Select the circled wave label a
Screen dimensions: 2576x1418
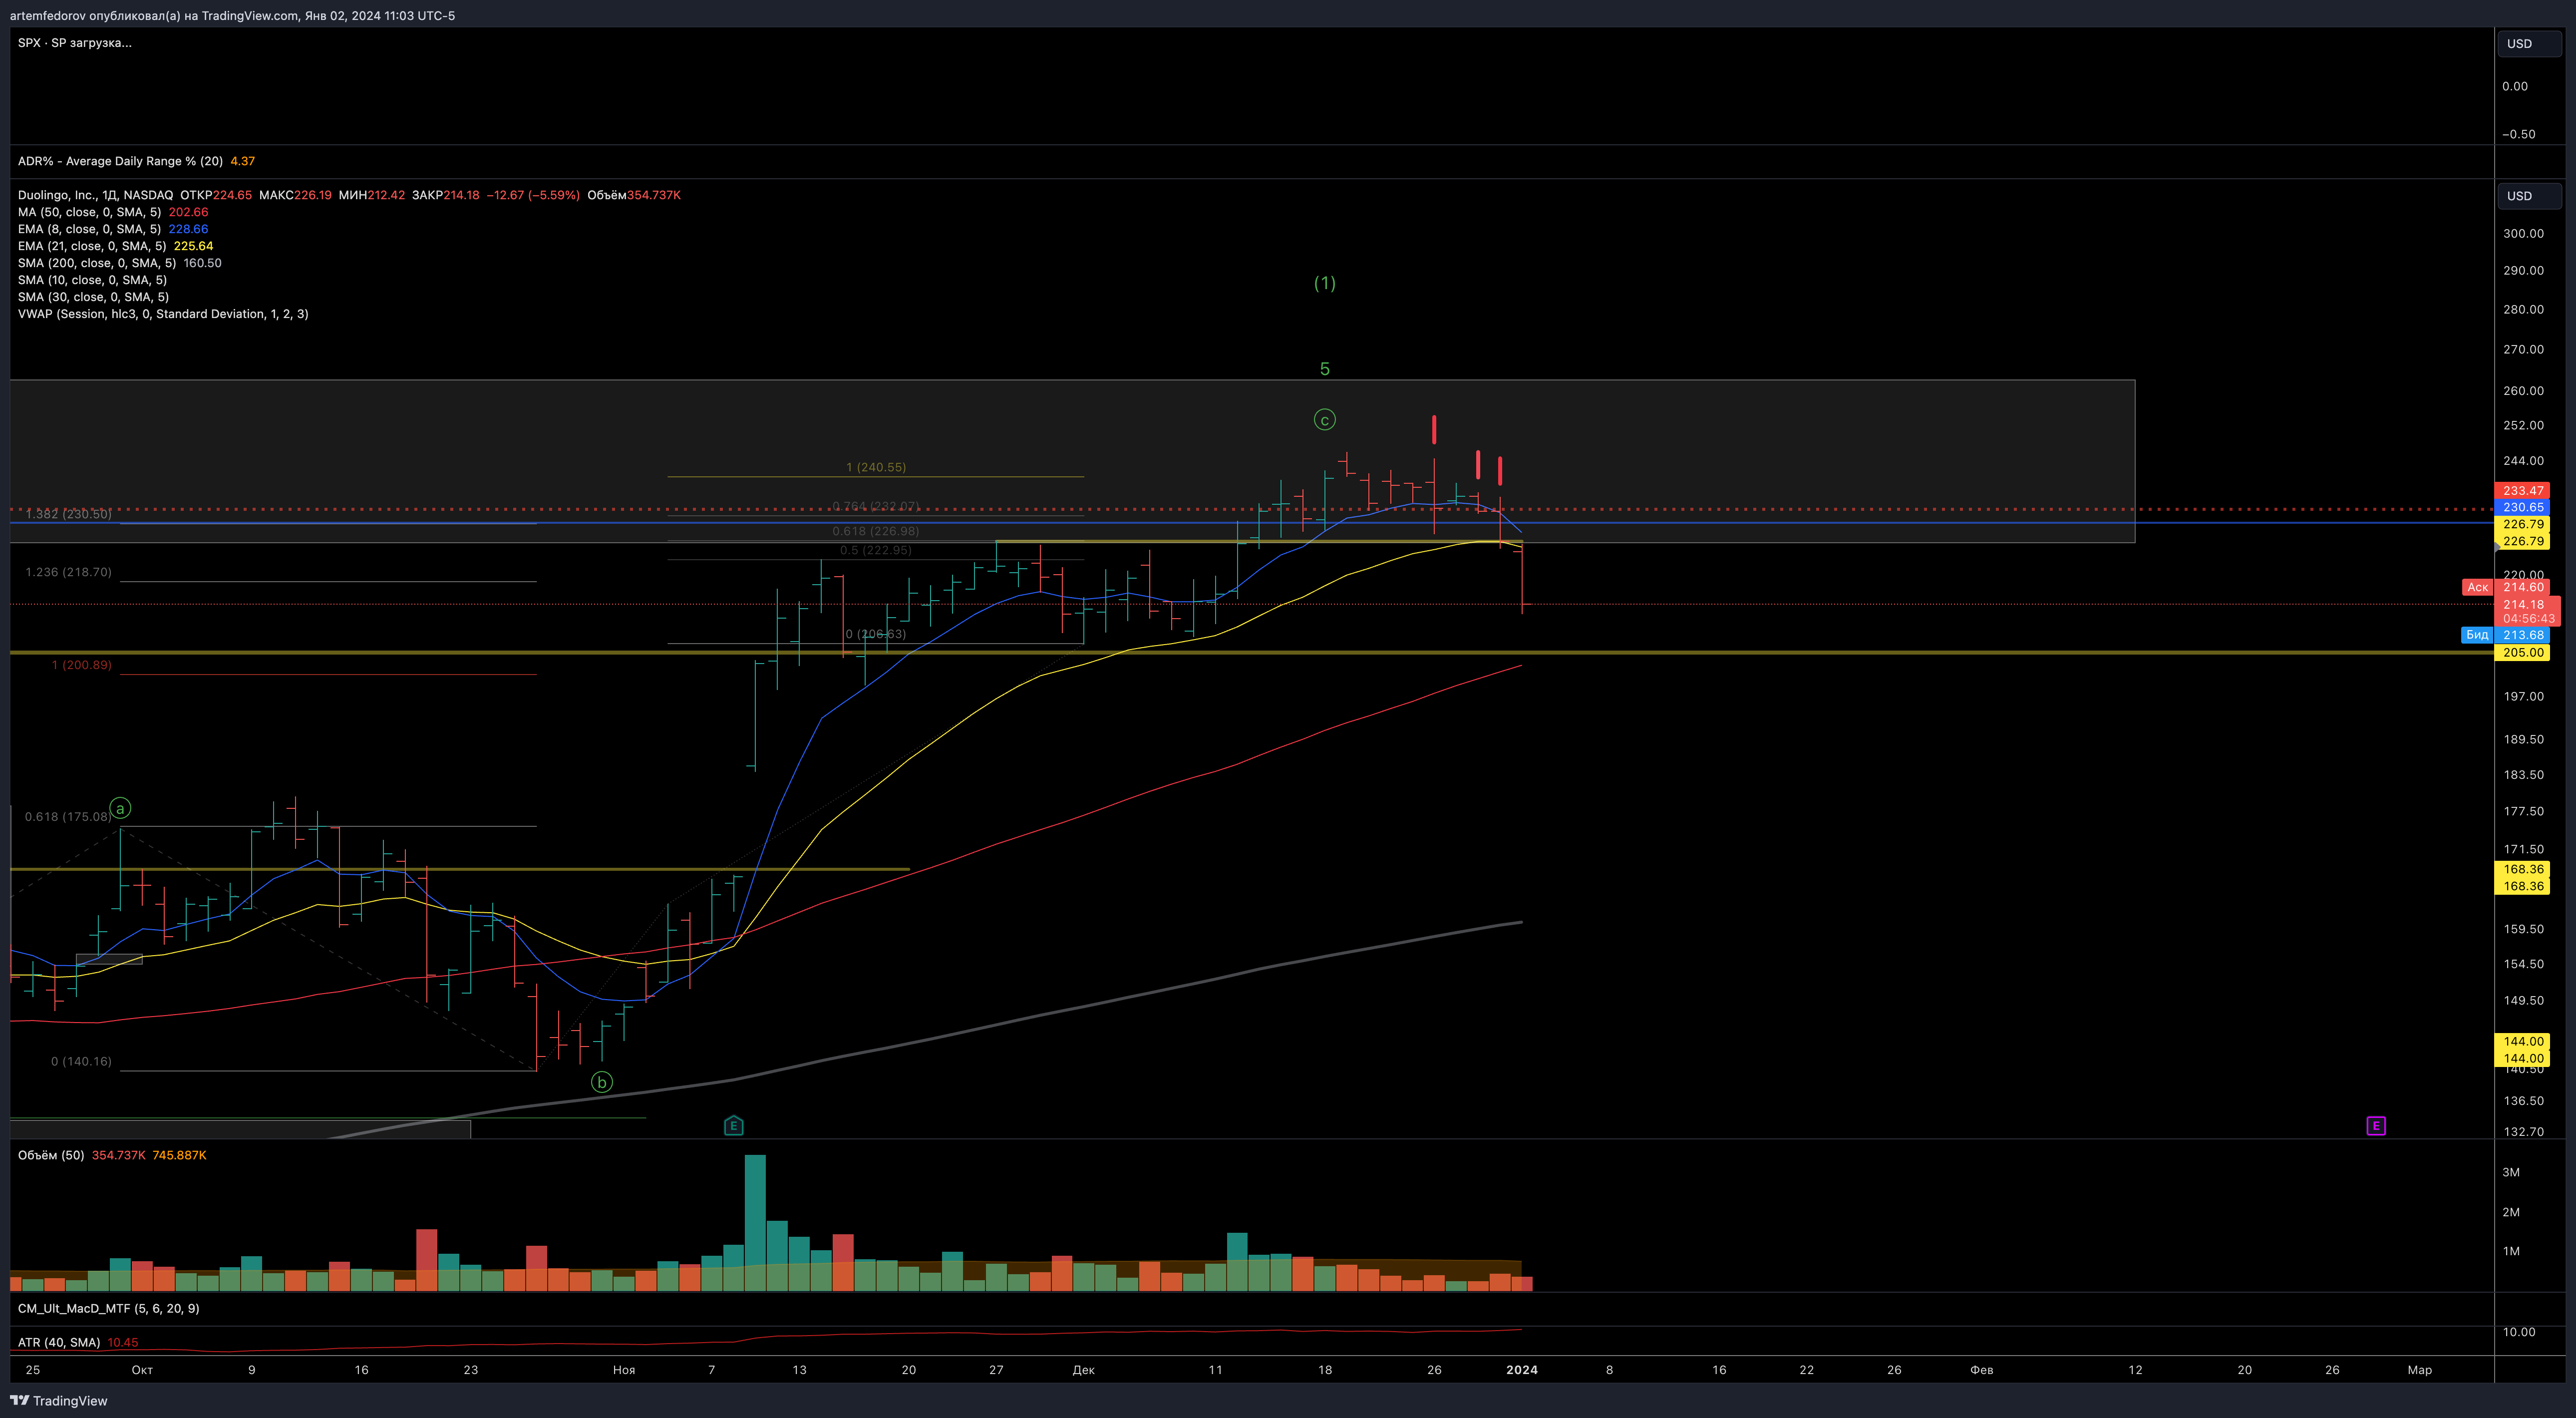[x=120, y=808]
